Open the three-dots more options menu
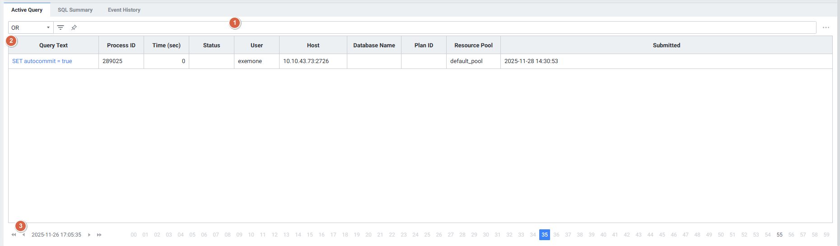Viewport: 840px width, 246px height. 826,27
